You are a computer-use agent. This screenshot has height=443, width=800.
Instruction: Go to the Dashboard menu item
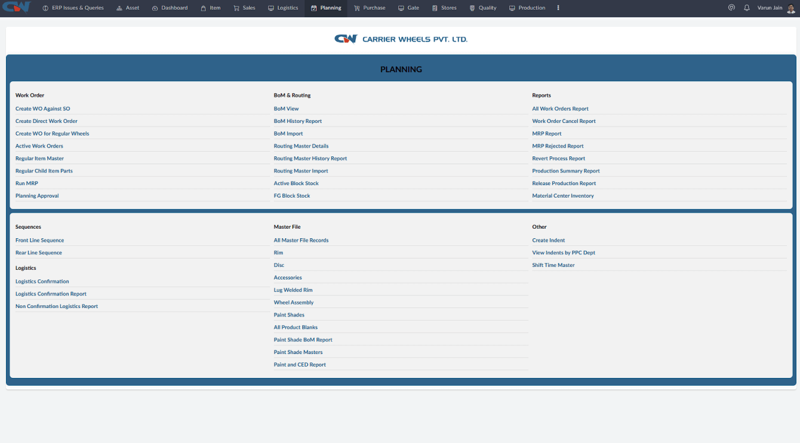click(x=170, y=8)
